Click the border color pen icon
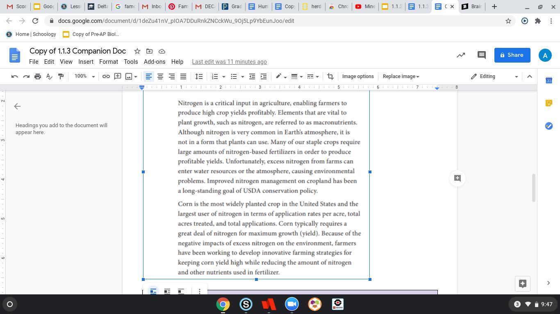 click(279, 76)
